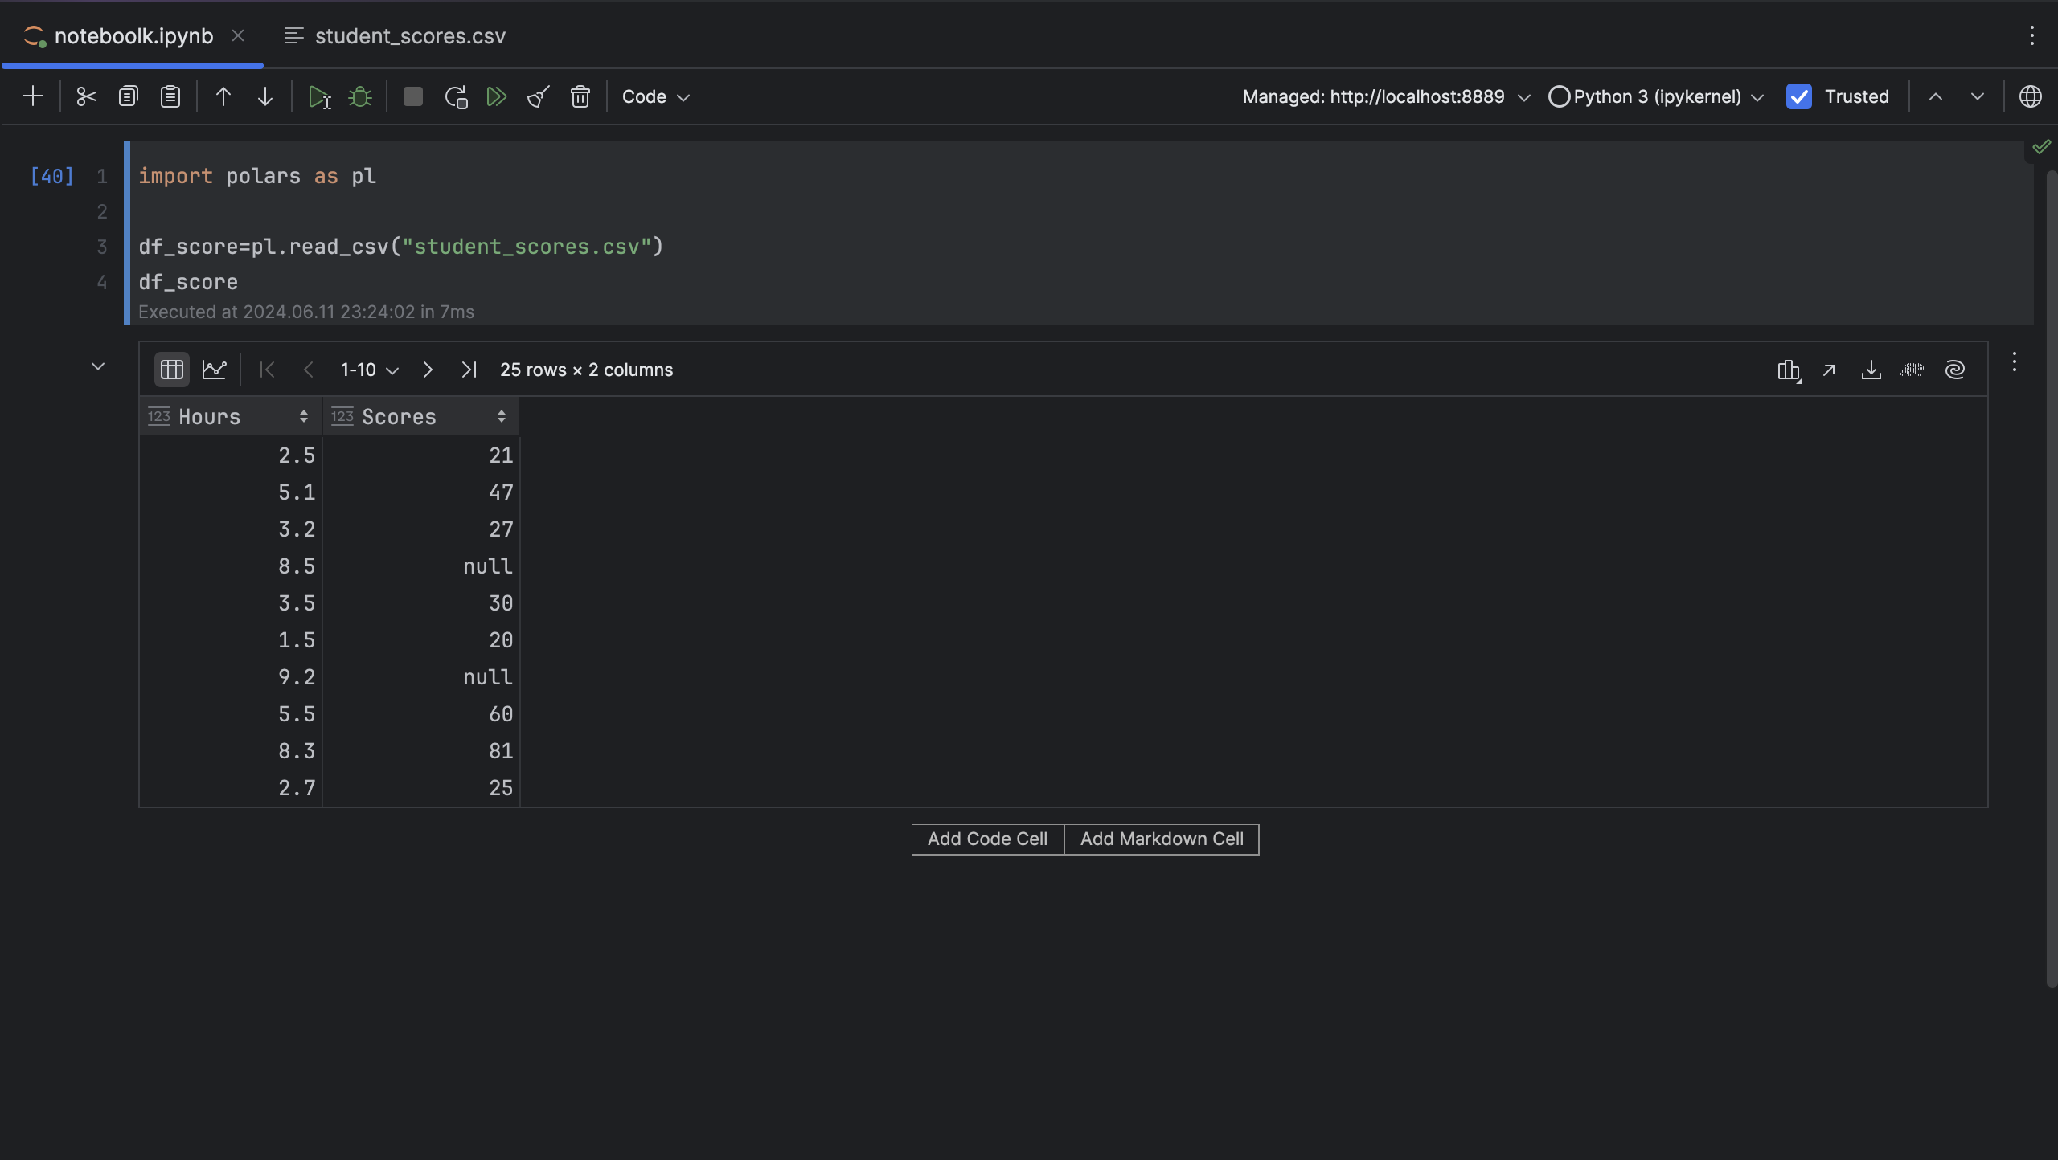
Task: Click the share/upload dataframe icon
Action: coord(1827,370)
